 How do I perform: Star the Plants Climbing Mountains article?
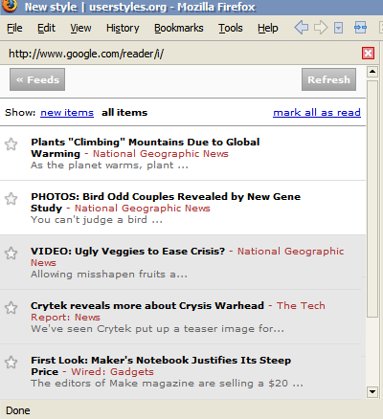coord(11,144)
